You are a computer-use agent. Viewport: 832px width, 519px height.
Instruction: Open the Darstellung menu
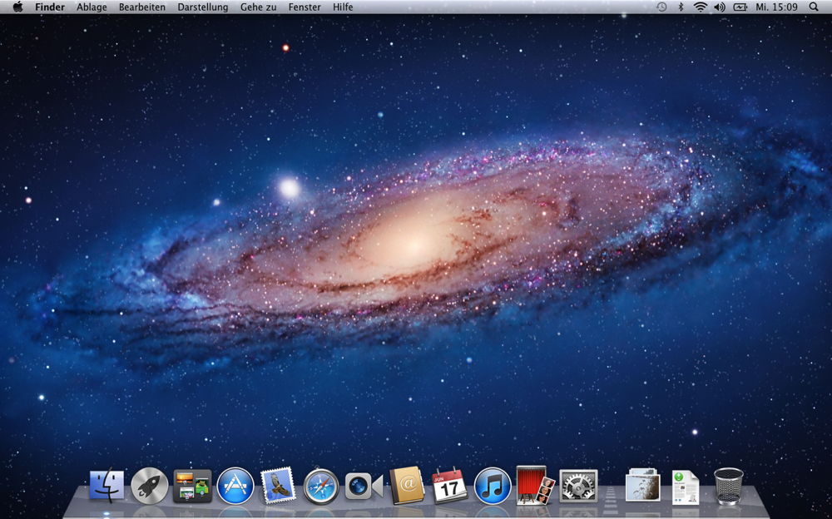pyautogui.click(x=202, y=7)
